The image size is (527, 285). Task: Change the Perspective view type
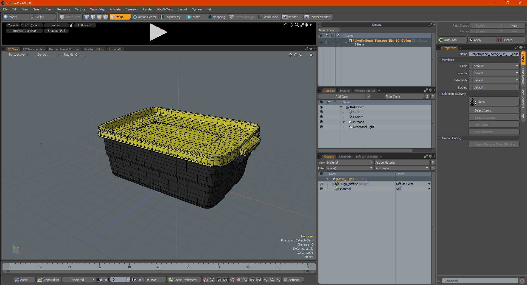tap(17, 55)
